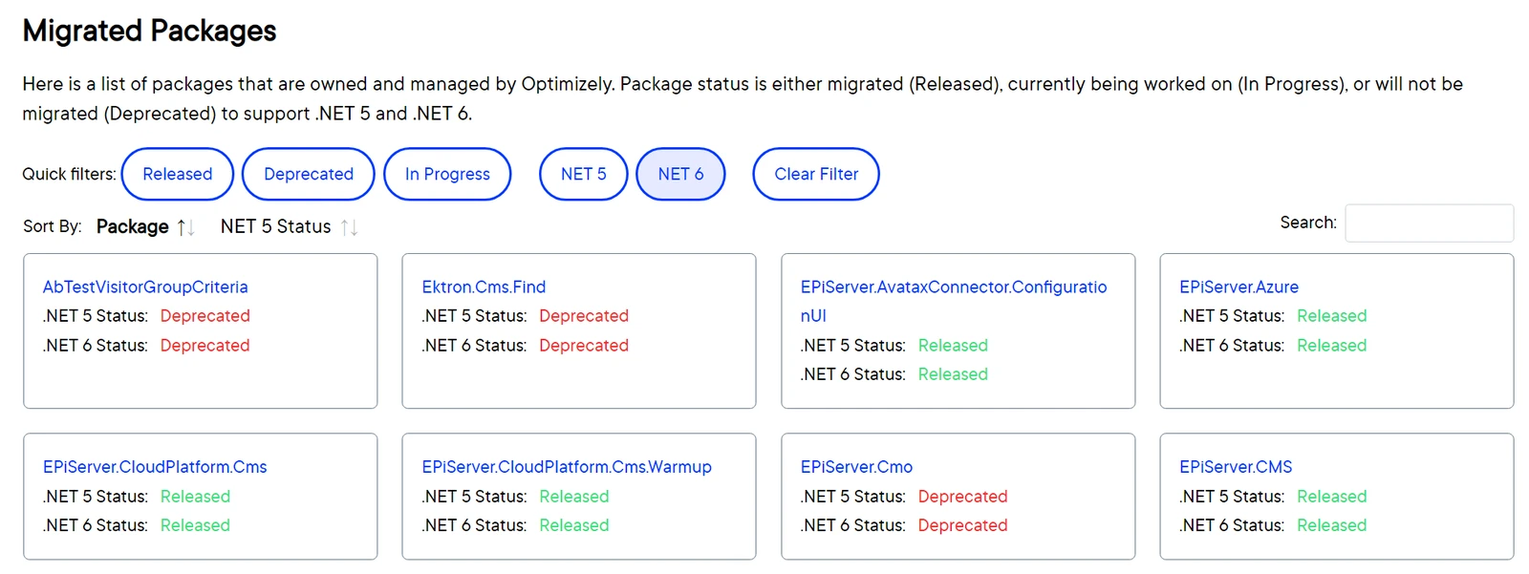
Task: Open the EPiServer.Cmo package link
Action: (856, 467)
